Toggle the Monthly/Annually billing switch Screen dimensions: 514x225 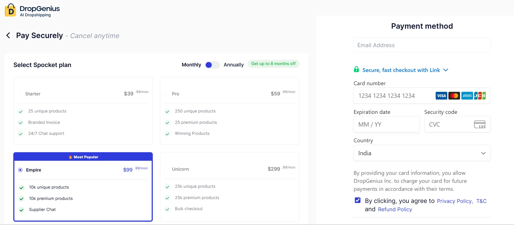[212, 65]
